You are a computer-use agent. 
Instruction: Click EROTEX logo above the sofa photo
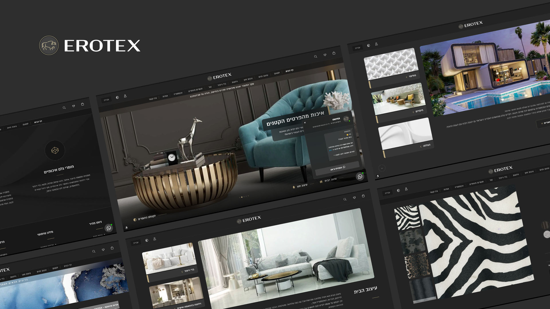tap(249, 219)
